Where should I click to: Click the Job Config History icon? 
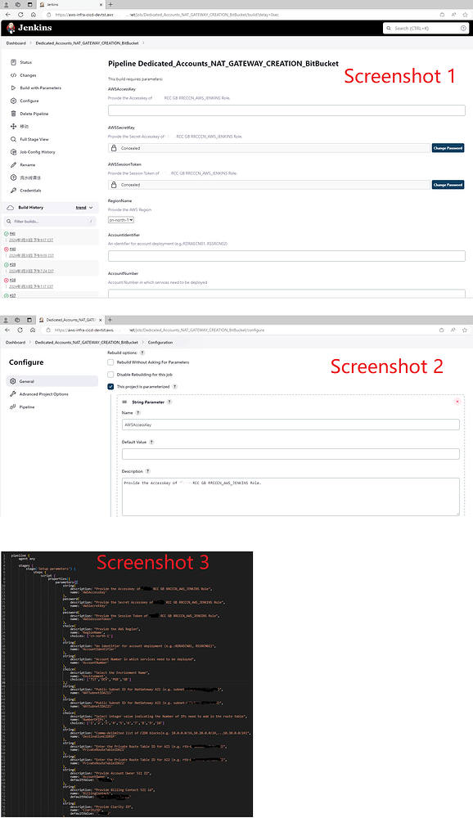[13, 152]
